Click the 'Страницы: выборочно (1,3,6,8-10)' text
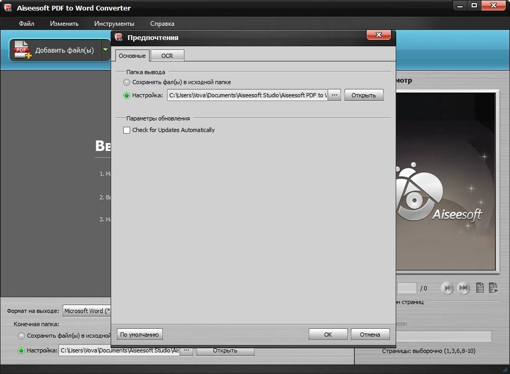Image resolution: width=510 pixels, height=374 pixels. 429,351
